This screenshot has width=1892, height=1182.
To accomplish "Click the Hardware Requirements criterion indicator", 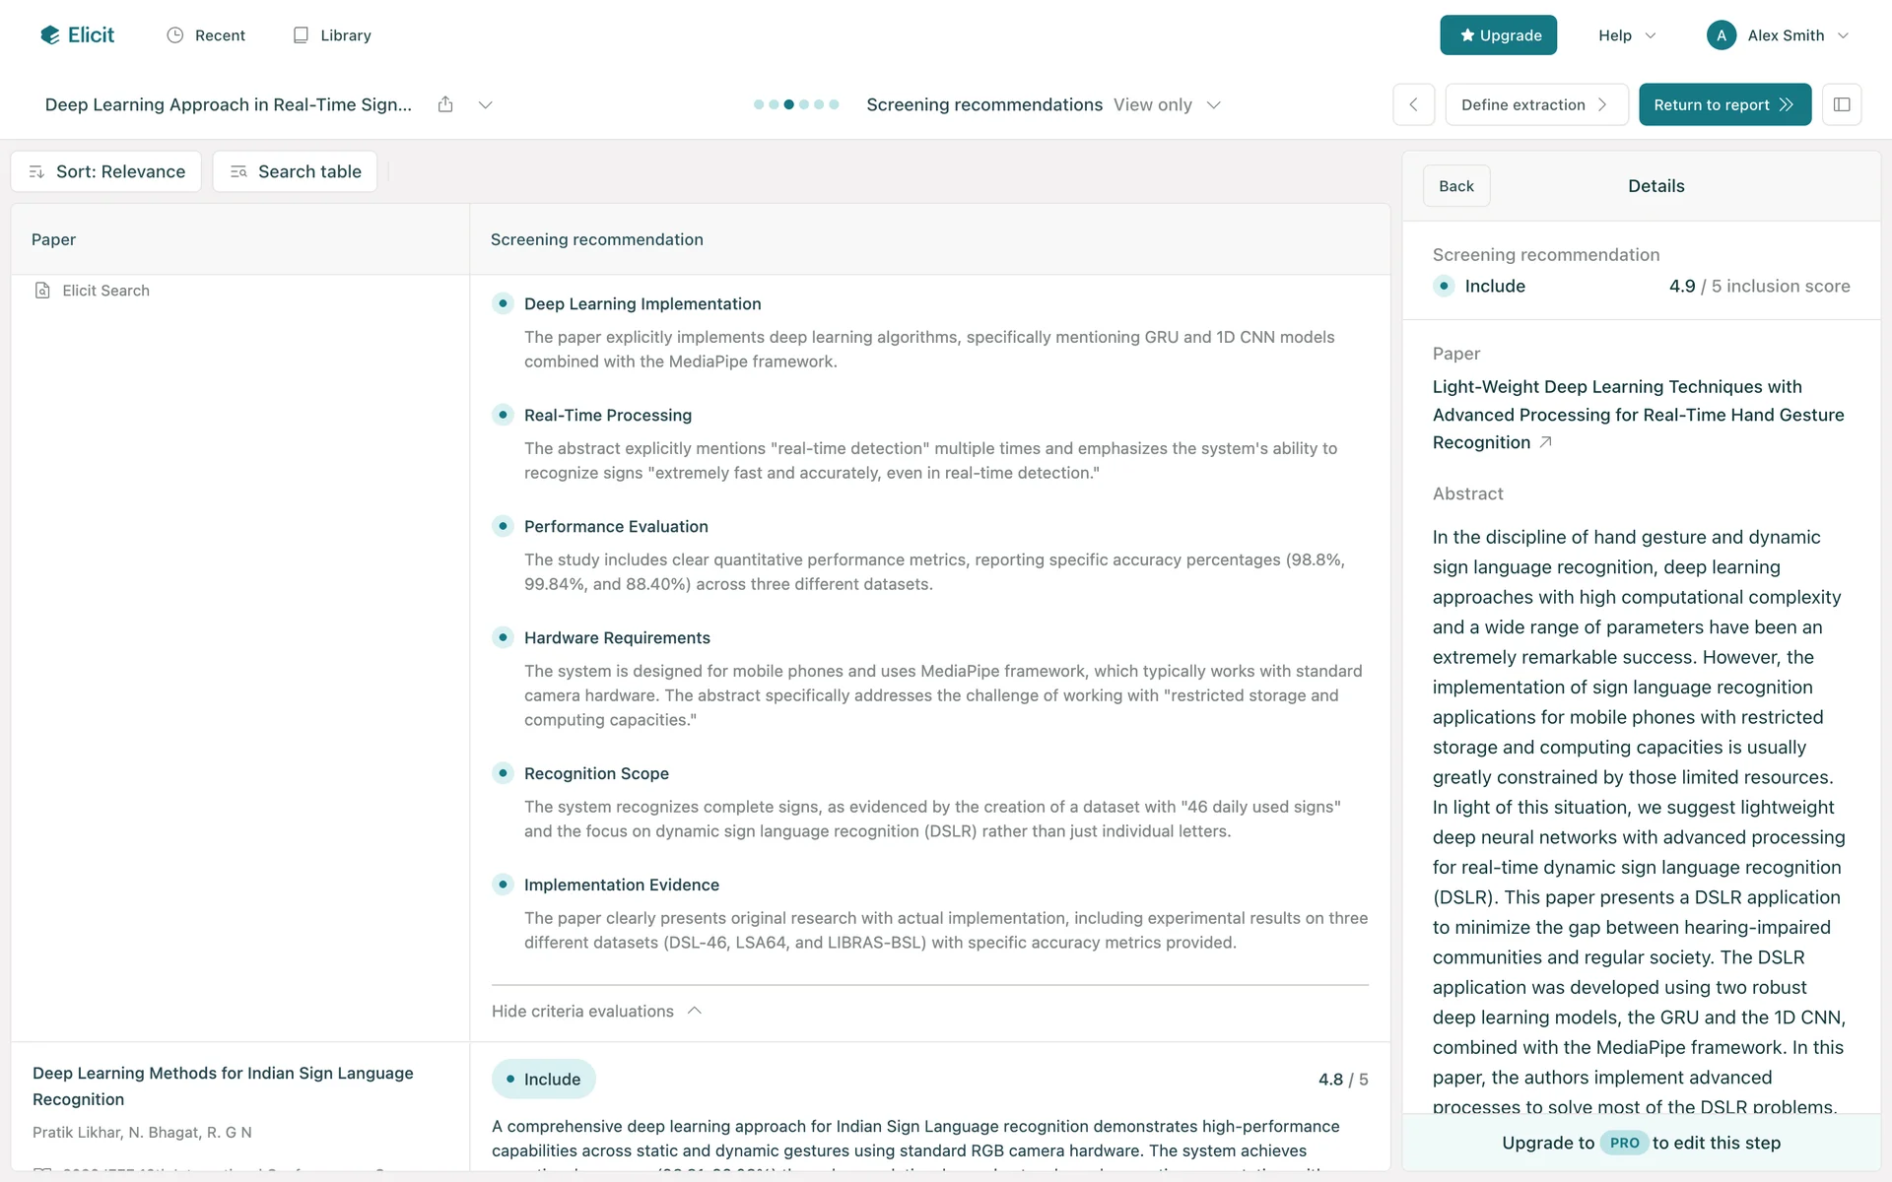I will point(503,637).
